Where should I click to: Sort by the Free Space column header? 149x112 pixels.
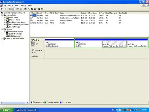(x=93, y=13)
